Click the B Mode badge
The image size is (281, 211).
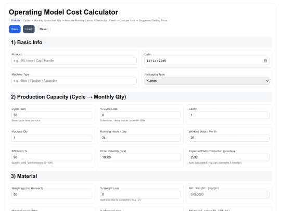(x=16, y=20)
